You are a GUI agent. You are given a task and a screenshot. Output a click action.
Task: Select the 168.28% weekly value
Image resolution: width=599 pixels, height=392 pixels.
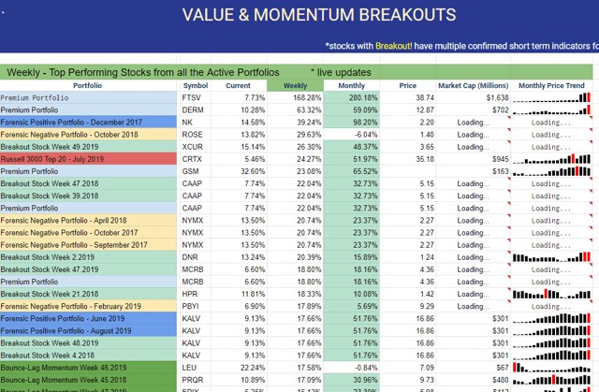point(296,97)
